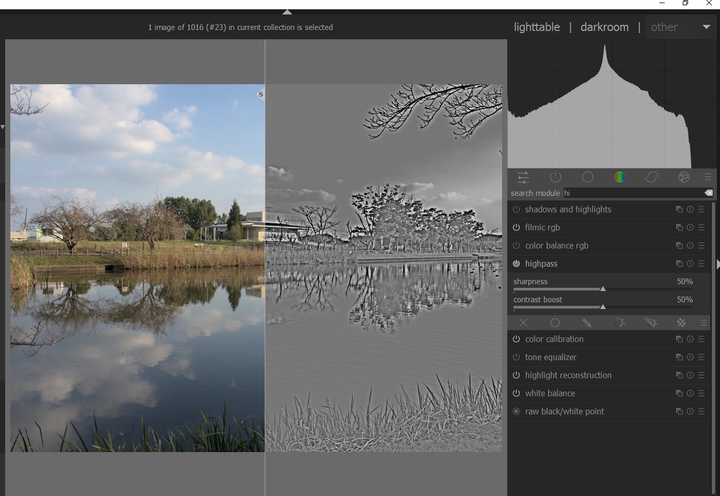Open presets menu for white balance
This screenshot has width=720, height=496.
[x=701, y=394]
